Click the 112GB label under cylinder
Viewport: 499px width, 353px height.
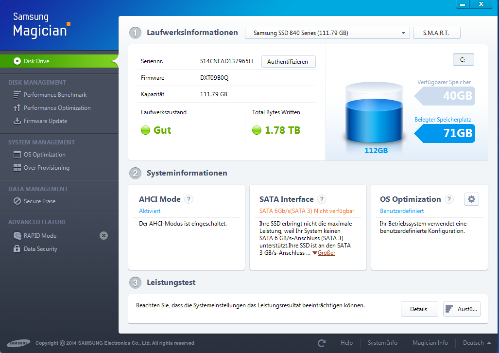pyautogui.click(x=376, y=150)
